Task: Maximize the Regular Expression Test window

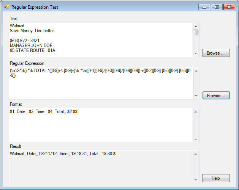Action: (x=217, y=7)
